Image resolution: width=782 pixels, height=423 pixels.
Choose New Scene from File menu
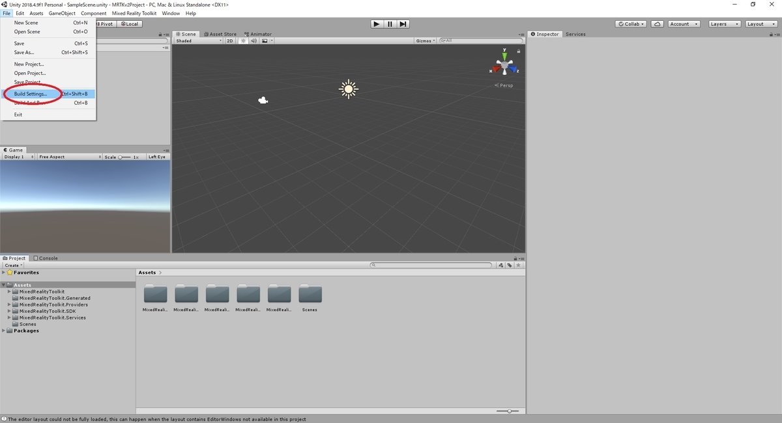[x=50, y=23]
